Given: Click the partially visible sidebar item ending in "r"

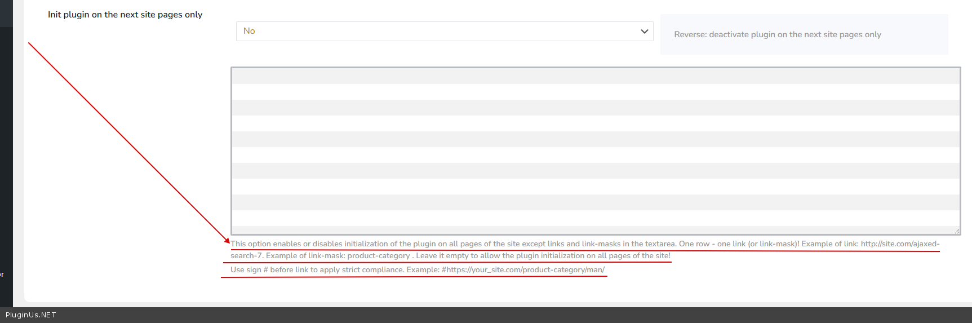Looking at the screenshot, I should click(x=2, y=275).
